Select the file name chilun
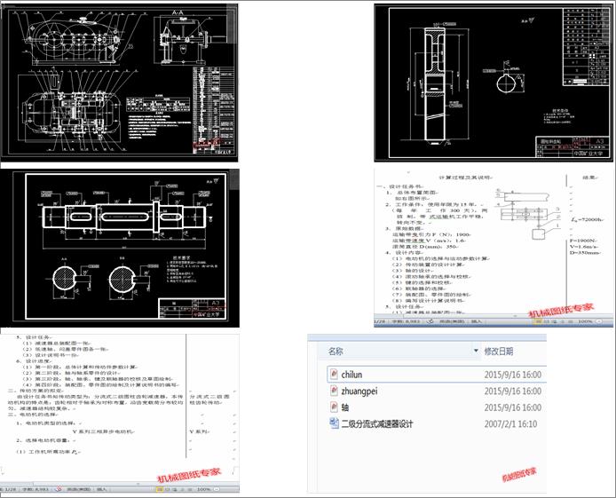 pyautogui.click(x=351, y=375)
